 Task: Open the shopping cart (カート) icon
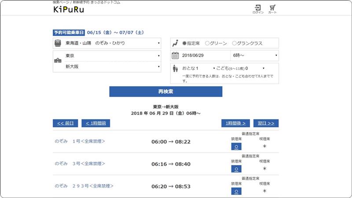pyautogui.click(x=272, y=9)
